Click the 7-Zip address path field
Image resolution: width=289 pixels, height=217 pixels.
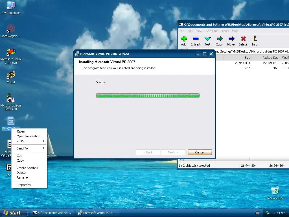point(252,51)
